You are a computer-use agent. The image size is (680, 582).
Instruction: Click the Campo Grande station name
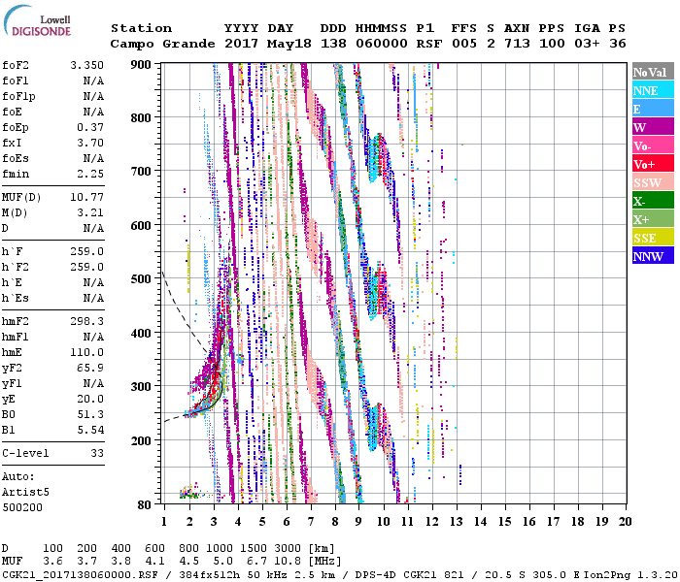point(162,44)
